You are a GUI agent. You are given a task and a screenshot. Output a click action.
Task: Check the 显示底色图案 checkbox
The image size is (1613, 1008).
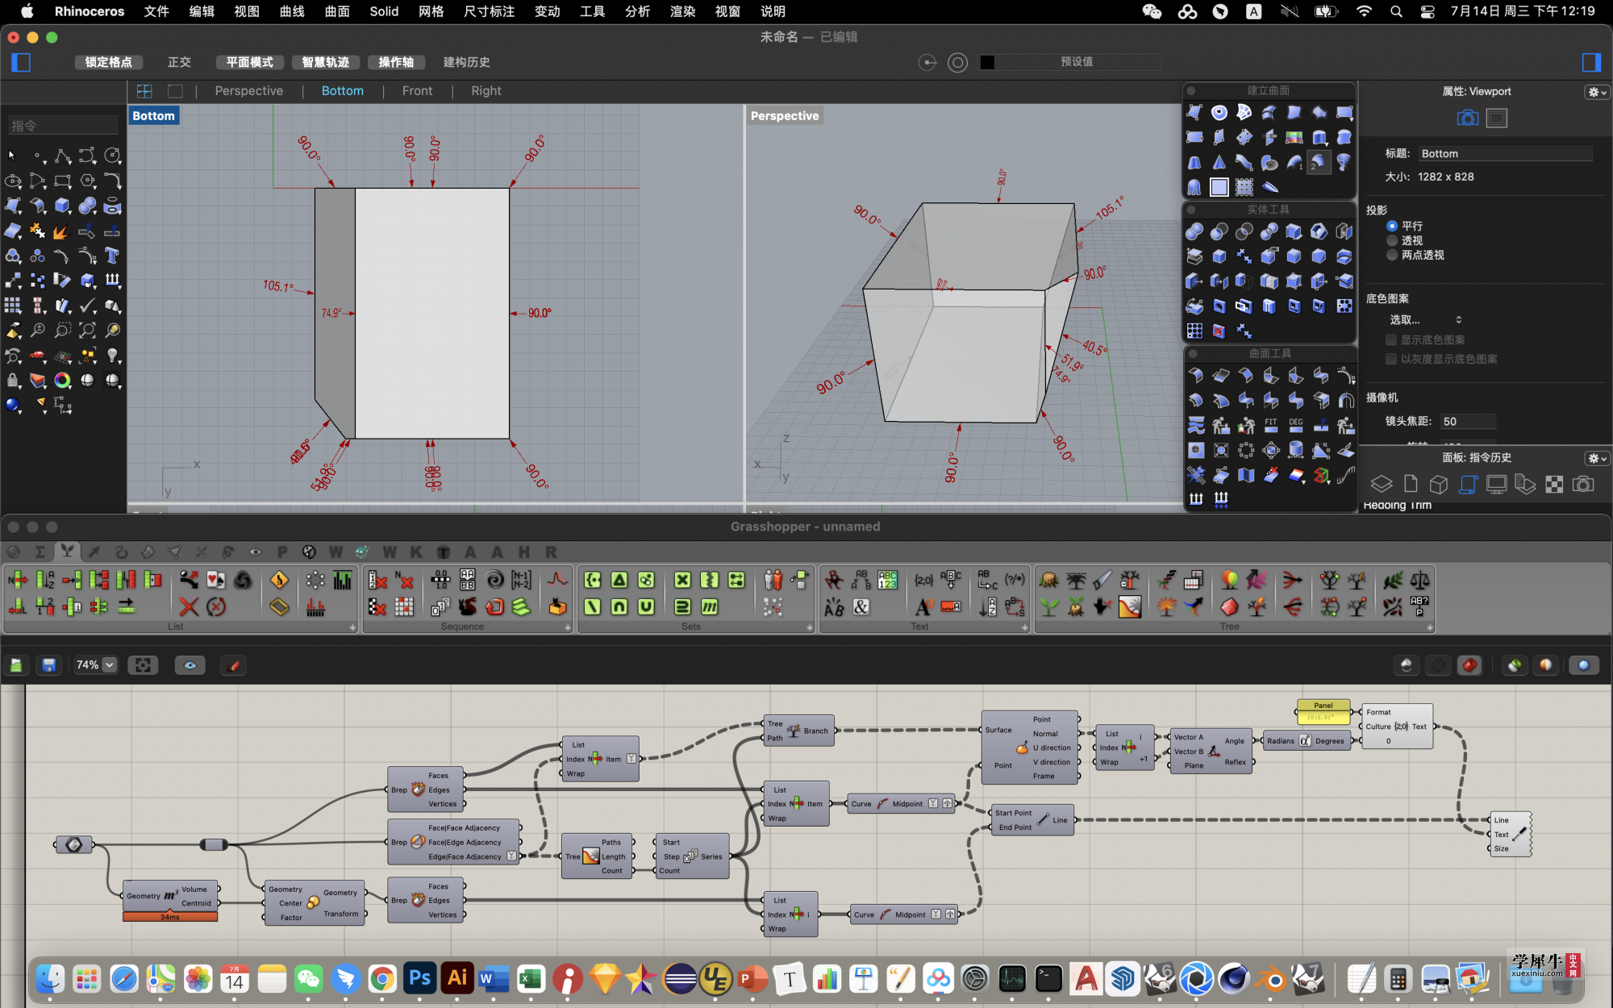coord(1391,339)
